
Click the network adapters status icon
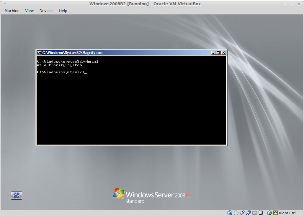(248, 213)
